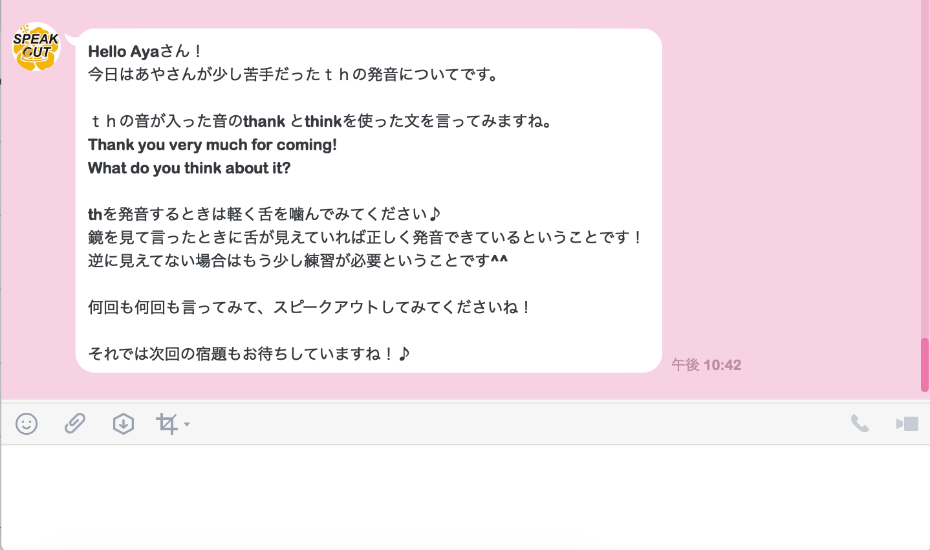Viewport: 930px width, 550px height.
Task: Click the line 逆に見えてない場合は
Action: [298, 261]
